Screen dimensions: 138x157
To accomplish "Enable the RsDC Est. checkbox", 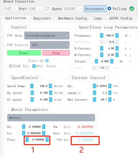I will pyautogui.click(x=11, y=66).
